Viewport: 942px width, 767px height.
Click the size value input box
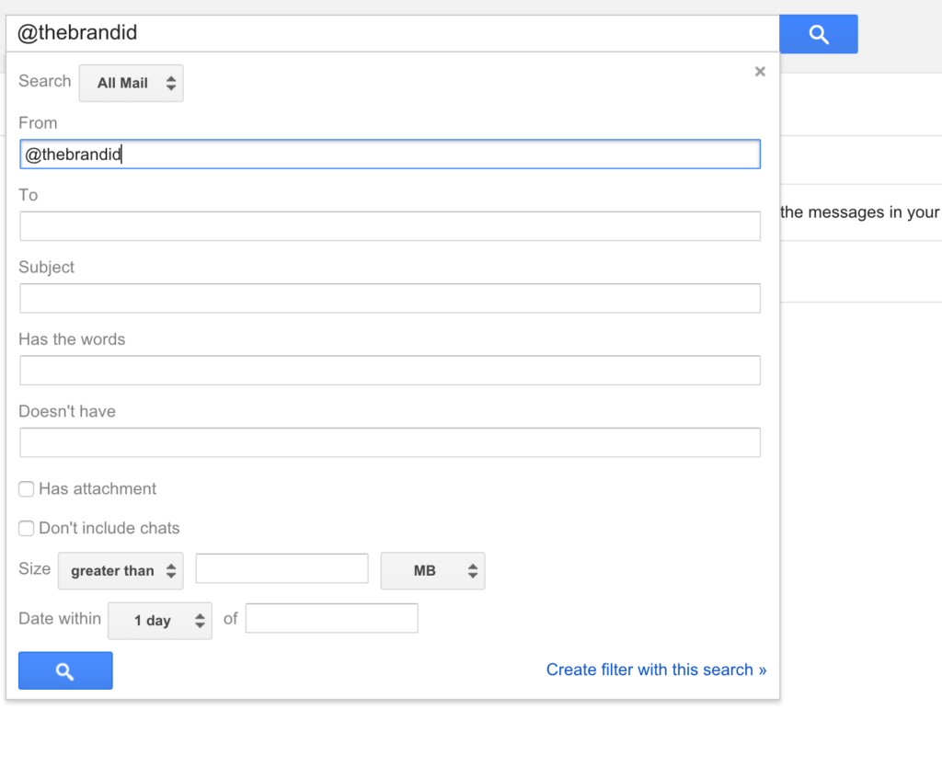click(x=281, y=568)
